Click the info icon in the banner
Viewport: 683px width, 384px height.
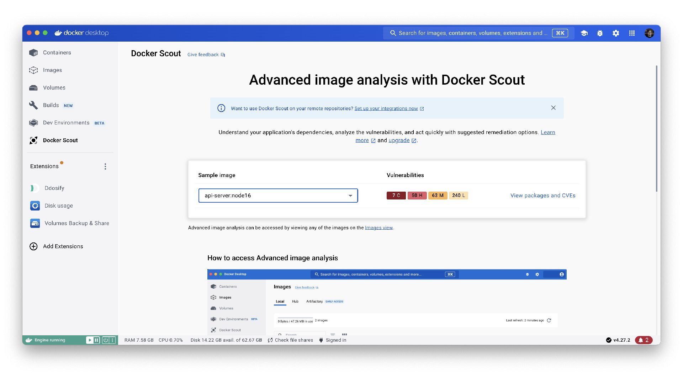click(221, 108)
